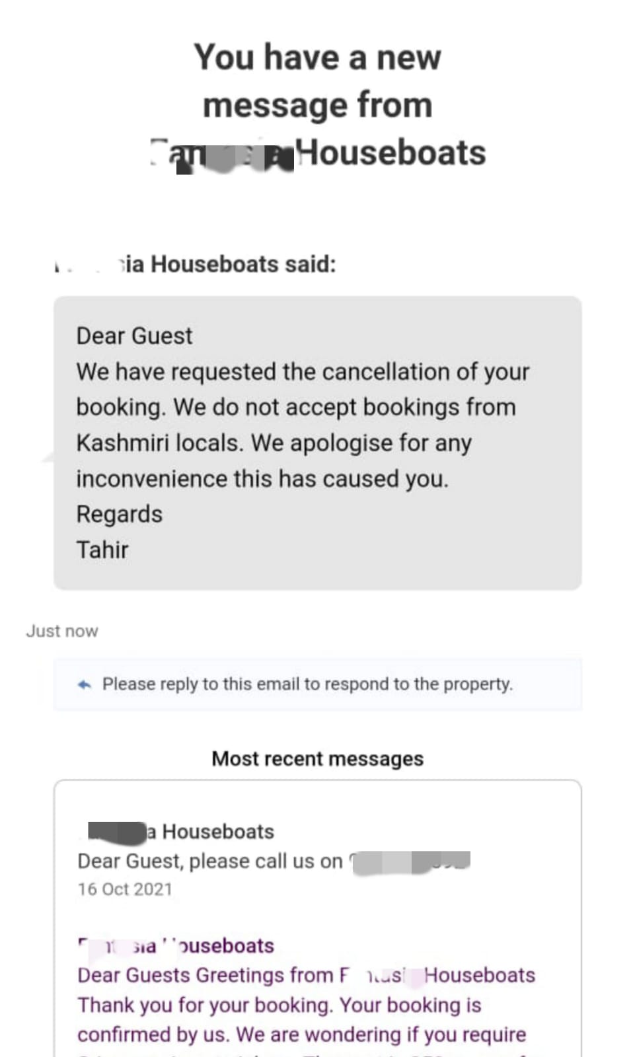Screen dimensions: 635x1057
Task: Click the cancellation message grey bubble
Action: click(317, 443)
